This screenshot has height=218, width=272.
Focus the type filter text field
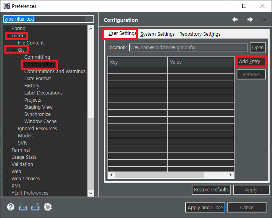coord(49,19)
